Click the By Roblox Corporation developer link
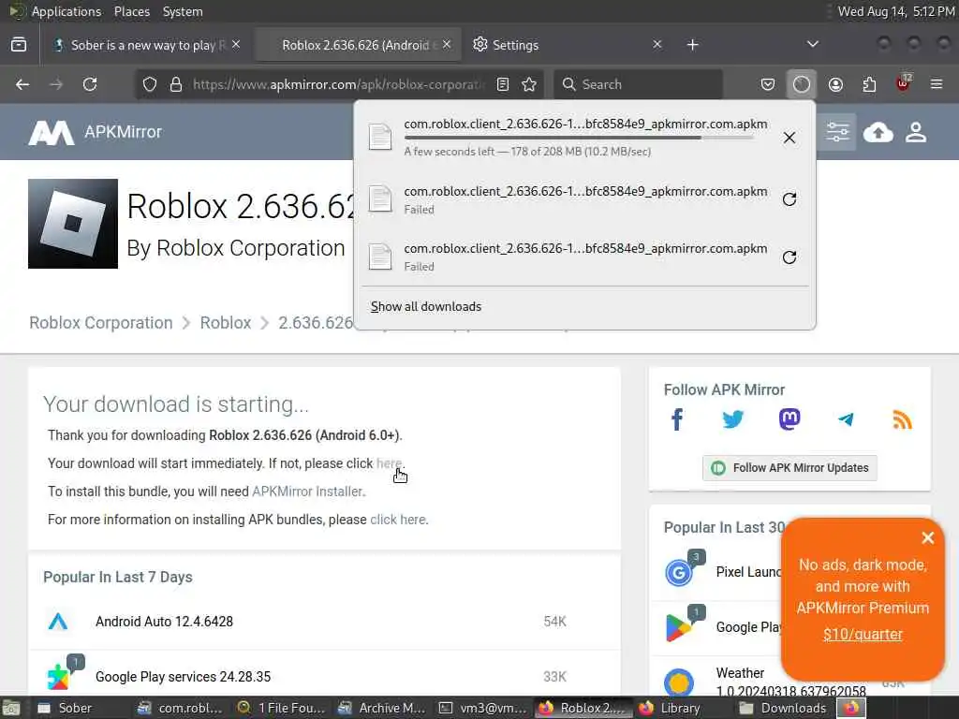The width and height of the screenshot is (959, 719). (x=236, y=248)
